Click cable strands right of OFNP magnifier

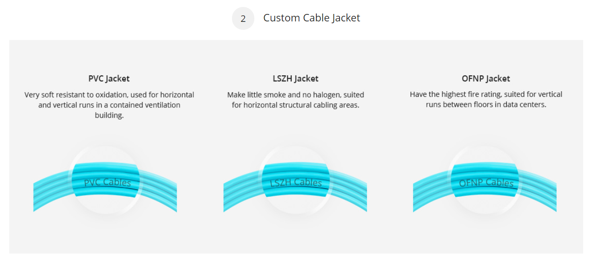(x=538, y=191)
